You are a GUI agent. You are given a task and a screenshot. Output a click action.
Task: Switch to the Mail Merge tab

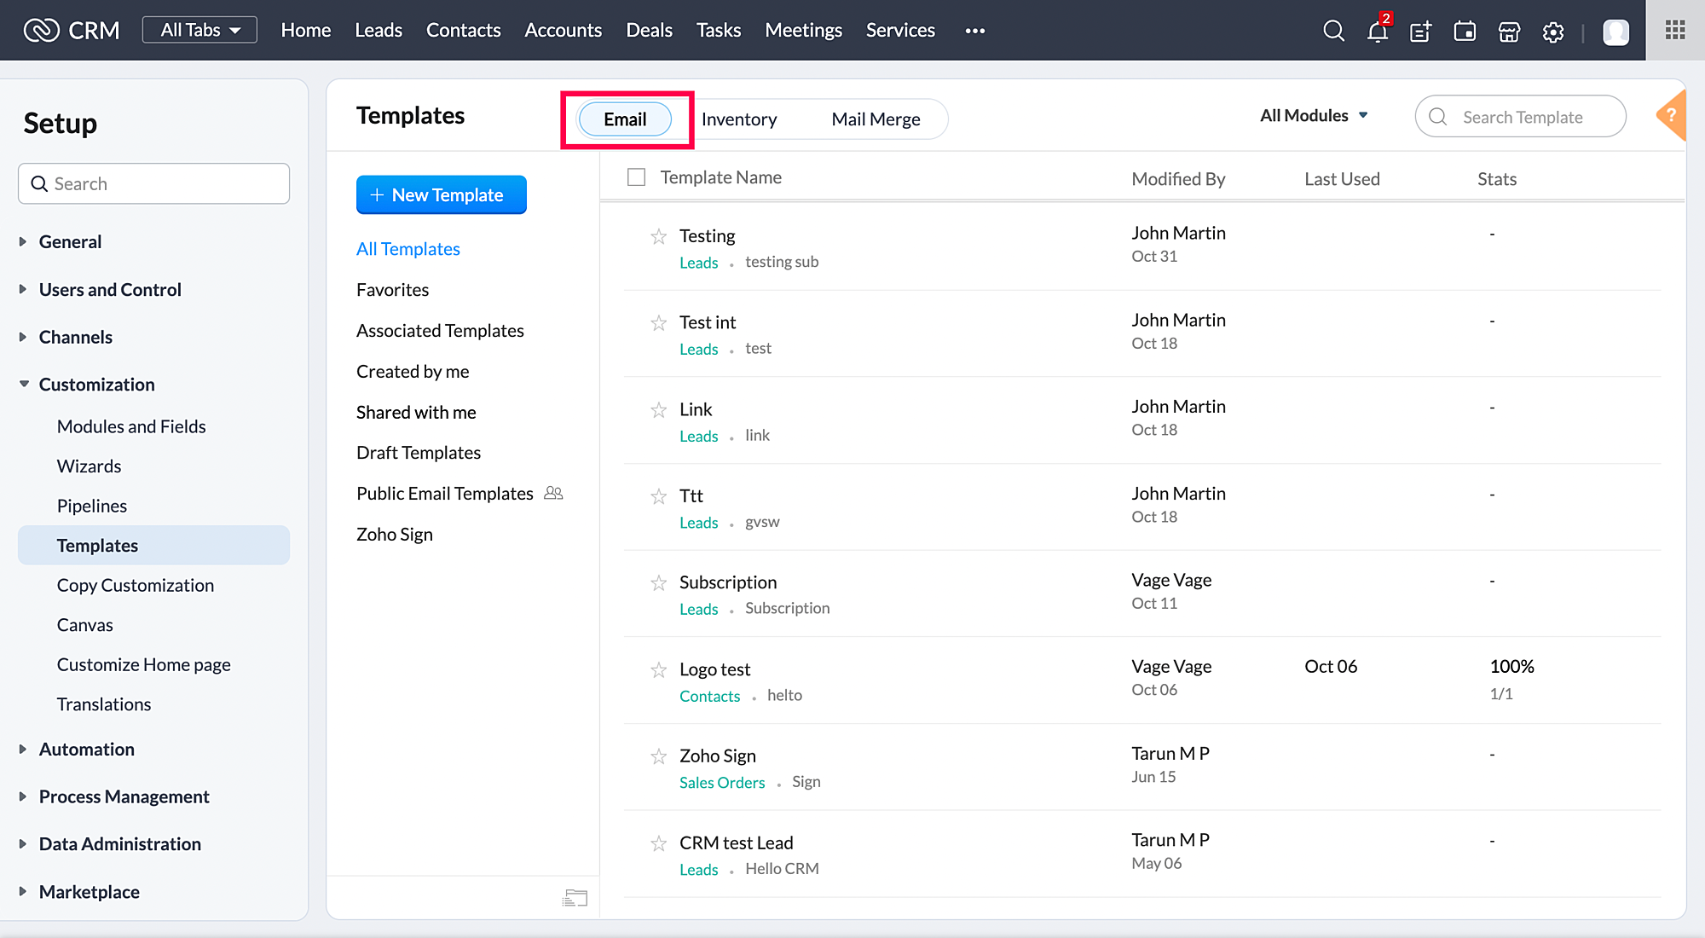pos(876,119)
